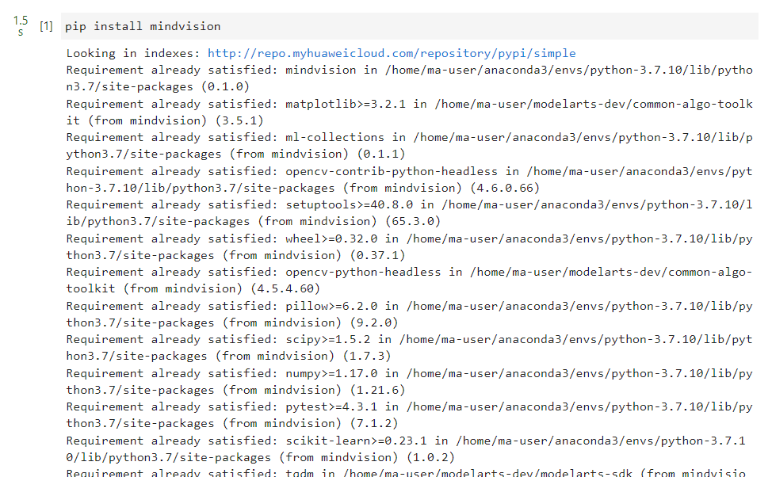Click the scipy>=1.5.2 requirement line
Viewport: 772px width, 477px height.
click(410, 348)
